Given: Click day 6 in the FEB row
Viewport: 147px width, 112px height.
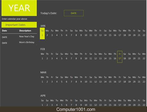Looking at the screenshot, I should pyautogui.click(x=66, y=58).
